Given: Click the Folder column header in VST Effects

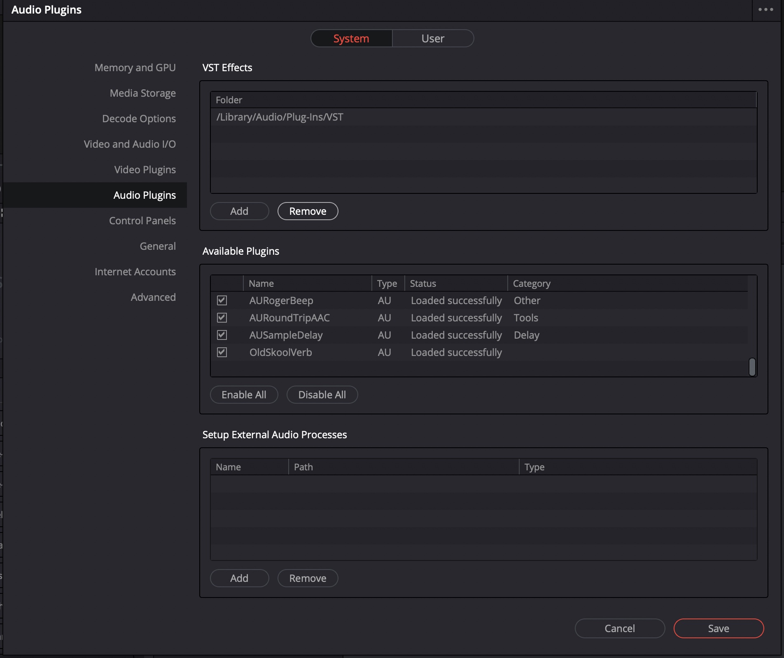Looking at the screenshot, I should click(483, 100).
